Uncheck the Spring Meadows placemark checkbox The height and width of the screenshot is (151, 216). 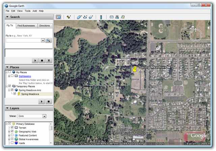point(15,93)
